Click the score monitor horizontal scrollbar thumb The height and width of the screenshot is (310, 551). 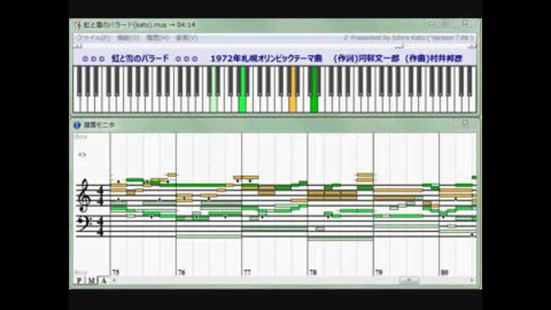(409, 280)
